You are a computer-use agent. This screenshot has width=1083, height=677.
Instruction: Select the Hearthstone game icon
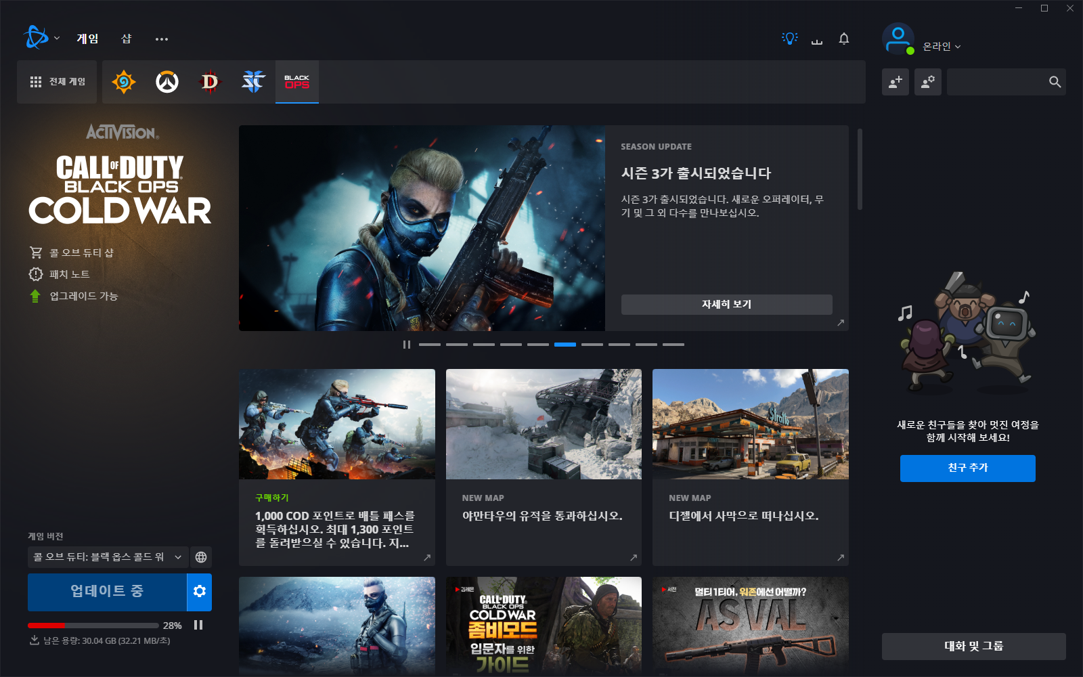click(124, 82)
